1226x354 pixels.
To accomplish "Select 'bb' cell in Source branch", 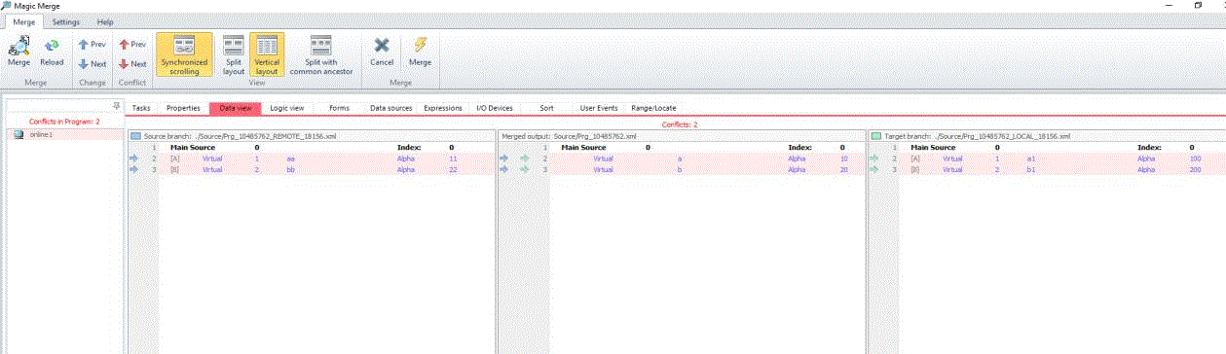I will pyautogui.click(x=290, y=169).
